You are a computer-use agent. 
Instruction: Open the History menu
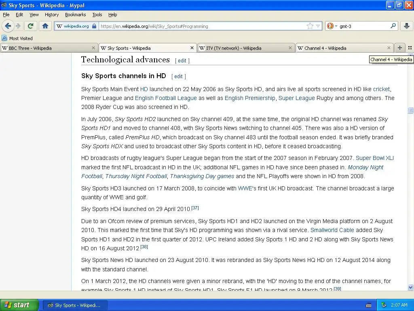point(51,15)
